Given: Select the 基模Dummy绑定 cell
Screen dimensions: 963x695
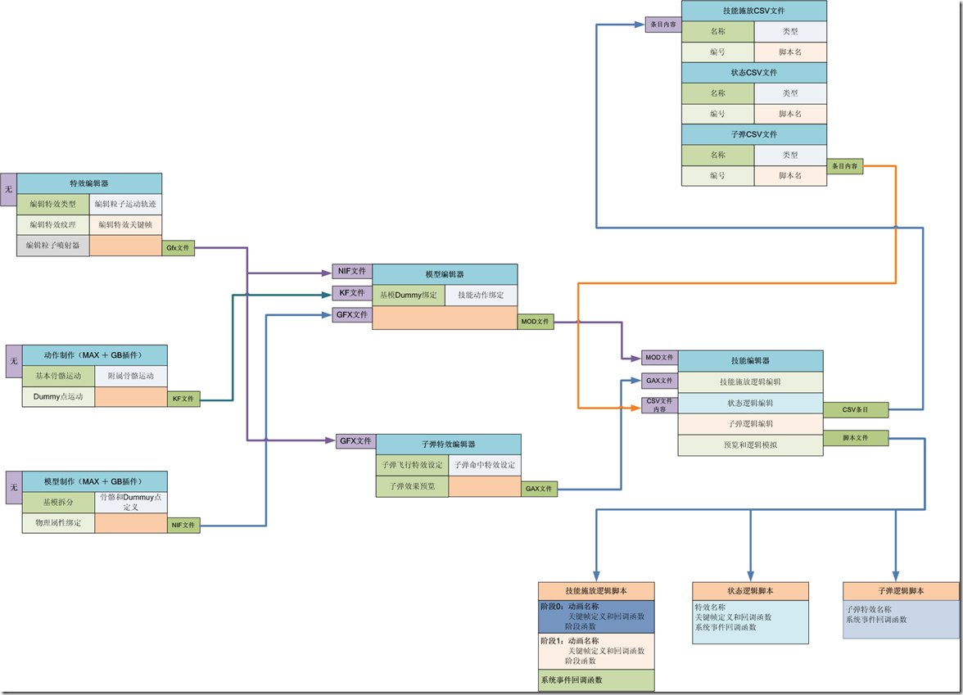Looking at the screenshot, I should 409,296.
